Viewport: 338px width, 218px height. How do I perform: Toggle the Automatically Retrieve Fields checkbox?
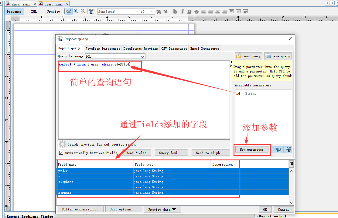tap(61, 153)
